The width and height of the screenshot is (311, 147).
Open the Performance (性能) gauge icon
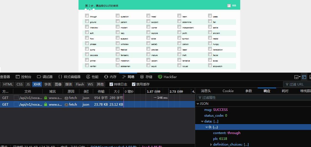click(x=88, y=77)
